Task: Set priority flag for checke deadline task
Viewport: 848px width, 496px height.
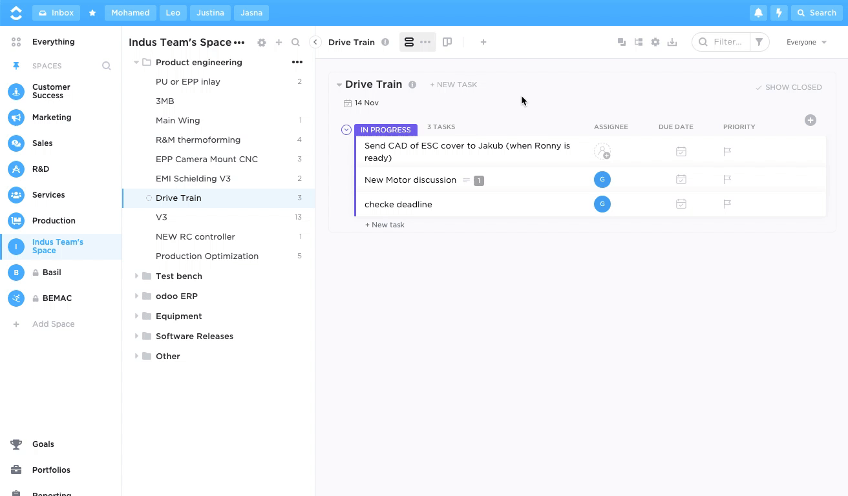Action: coord(727,204)
